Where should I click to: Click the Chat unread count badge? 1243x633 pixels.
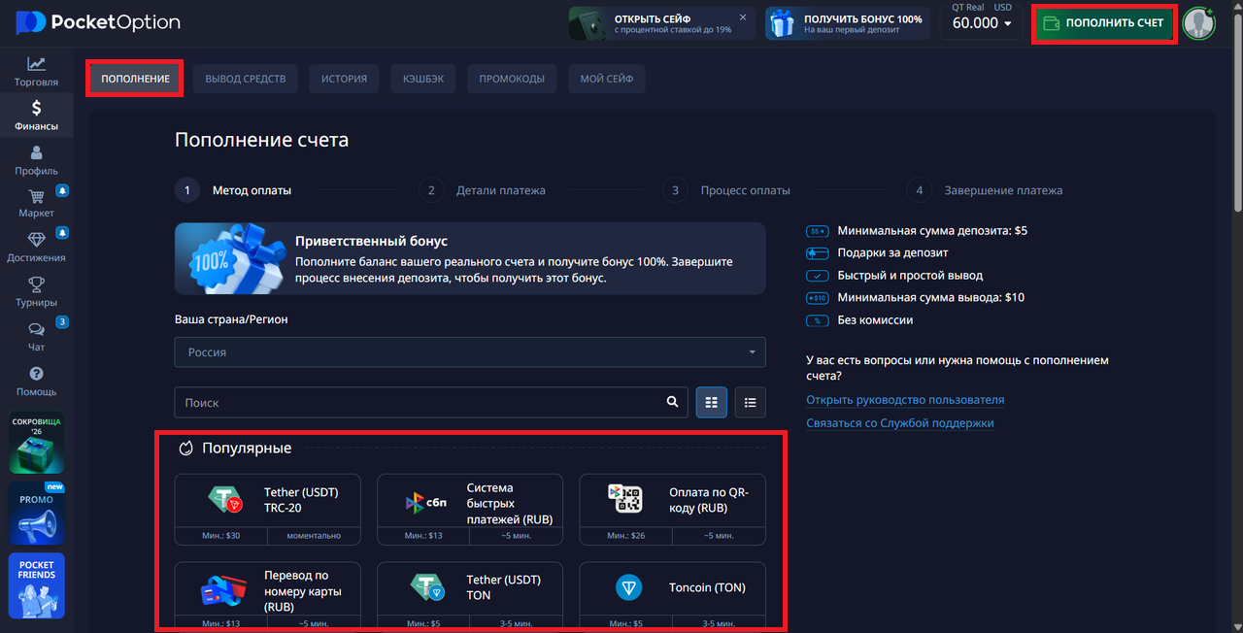point(62,322)
